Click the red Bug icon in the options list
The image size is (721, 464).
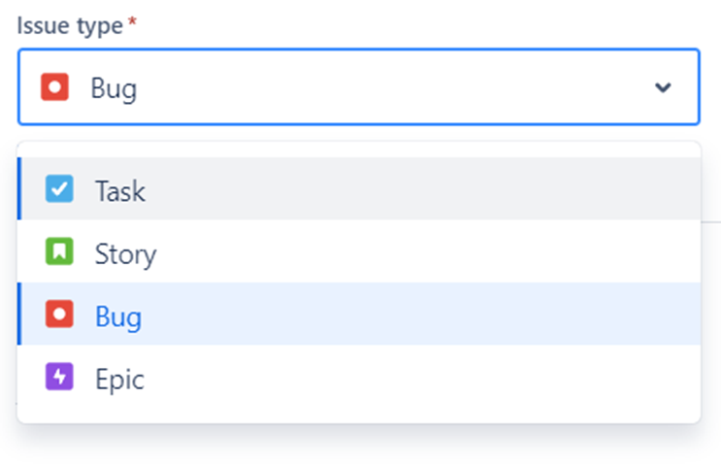click(59, 315)
